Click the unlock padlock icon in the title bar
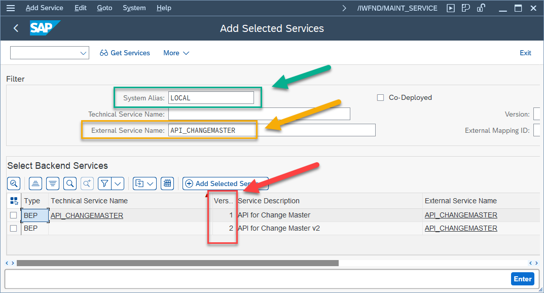The height and width of the screenshot is (293, 544). 481,8
